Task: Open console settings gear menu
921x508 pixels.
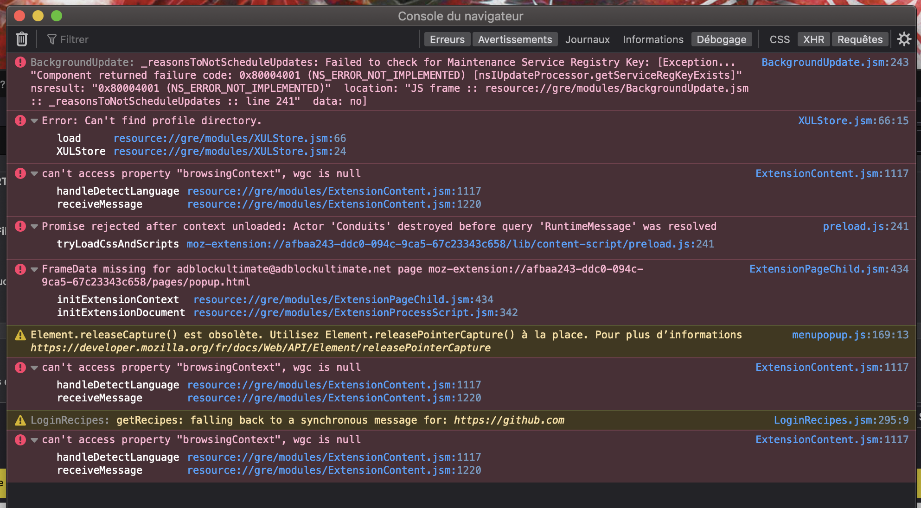Action: 904,39
